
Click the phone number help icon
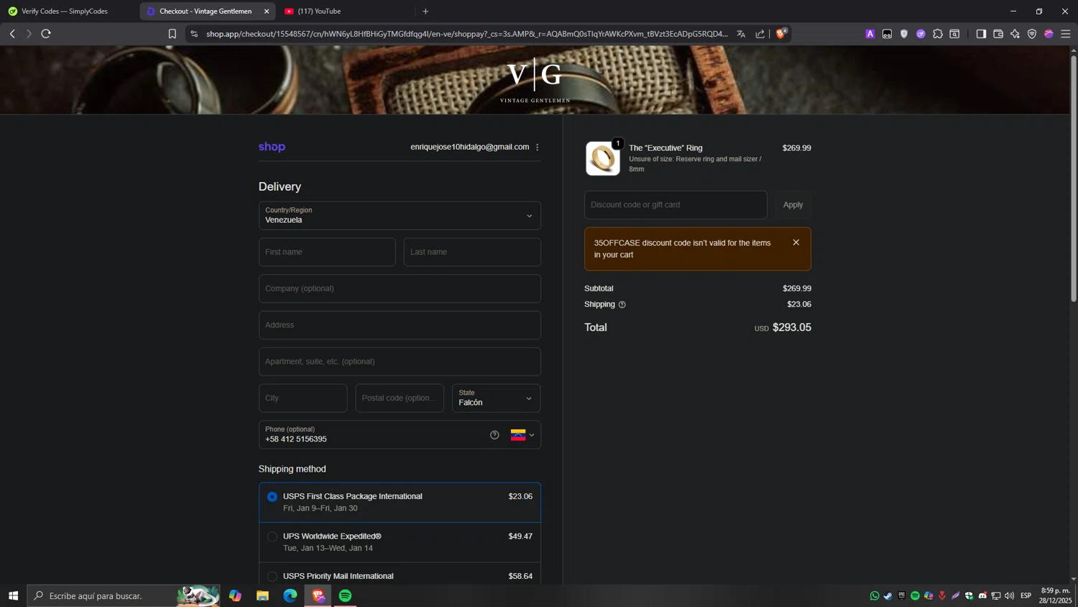click(494, 435)
